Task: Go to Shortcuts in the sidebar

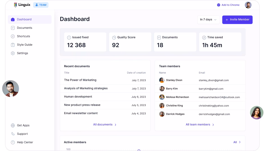Action: pyautogui.click(x=23, y=36)
